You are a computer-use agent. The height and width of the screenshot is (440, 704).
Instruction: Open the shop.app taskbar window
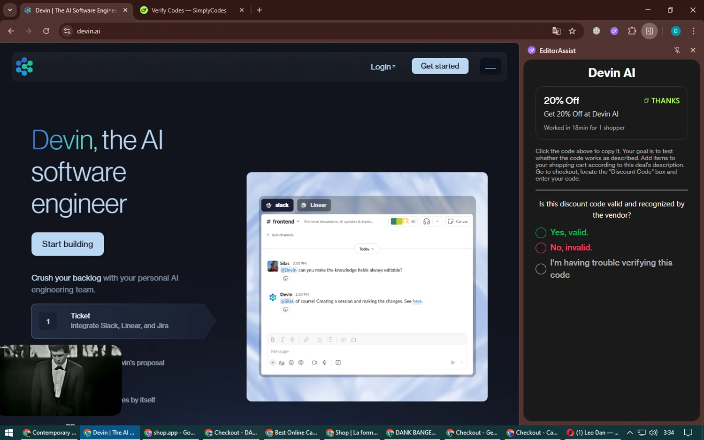point(170,432)
